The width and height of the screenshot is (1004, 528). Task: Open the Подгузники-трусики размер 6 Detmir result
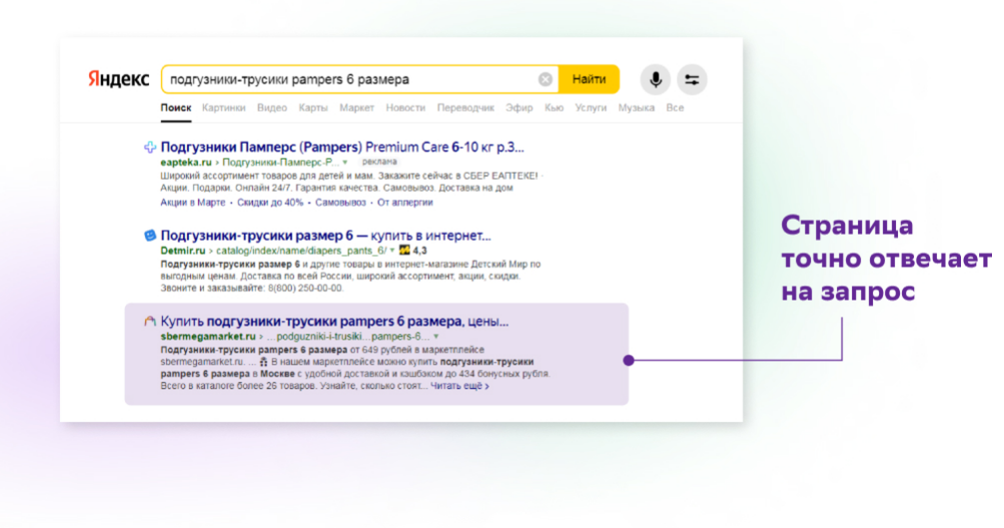[x=326, y=236]
